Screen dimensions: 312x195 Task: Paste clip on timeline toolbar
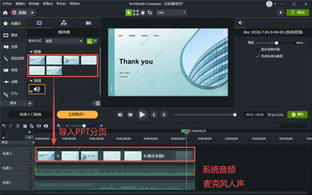pyautogui.click(x=32, y=126)
